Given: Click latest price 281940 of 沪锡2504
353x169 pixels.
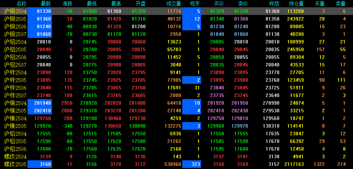Looking at the screenshot, I should [43, 103].
